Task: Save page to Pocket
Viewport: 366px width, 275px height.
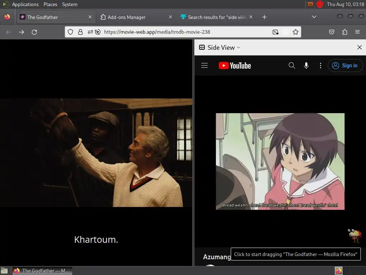Action: (331, 32)
